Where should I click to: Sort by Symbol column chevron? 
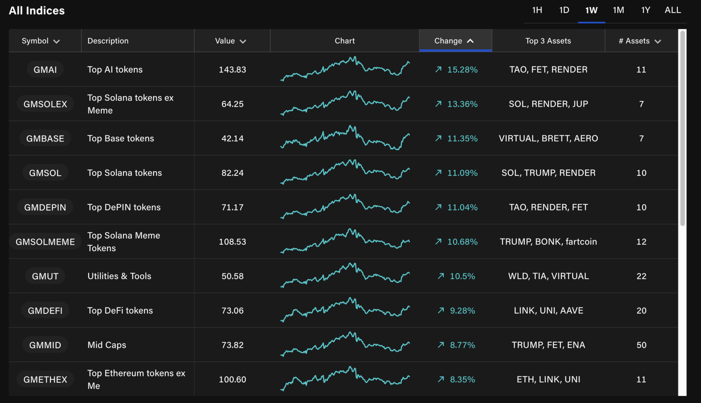[x=56, y=41]
